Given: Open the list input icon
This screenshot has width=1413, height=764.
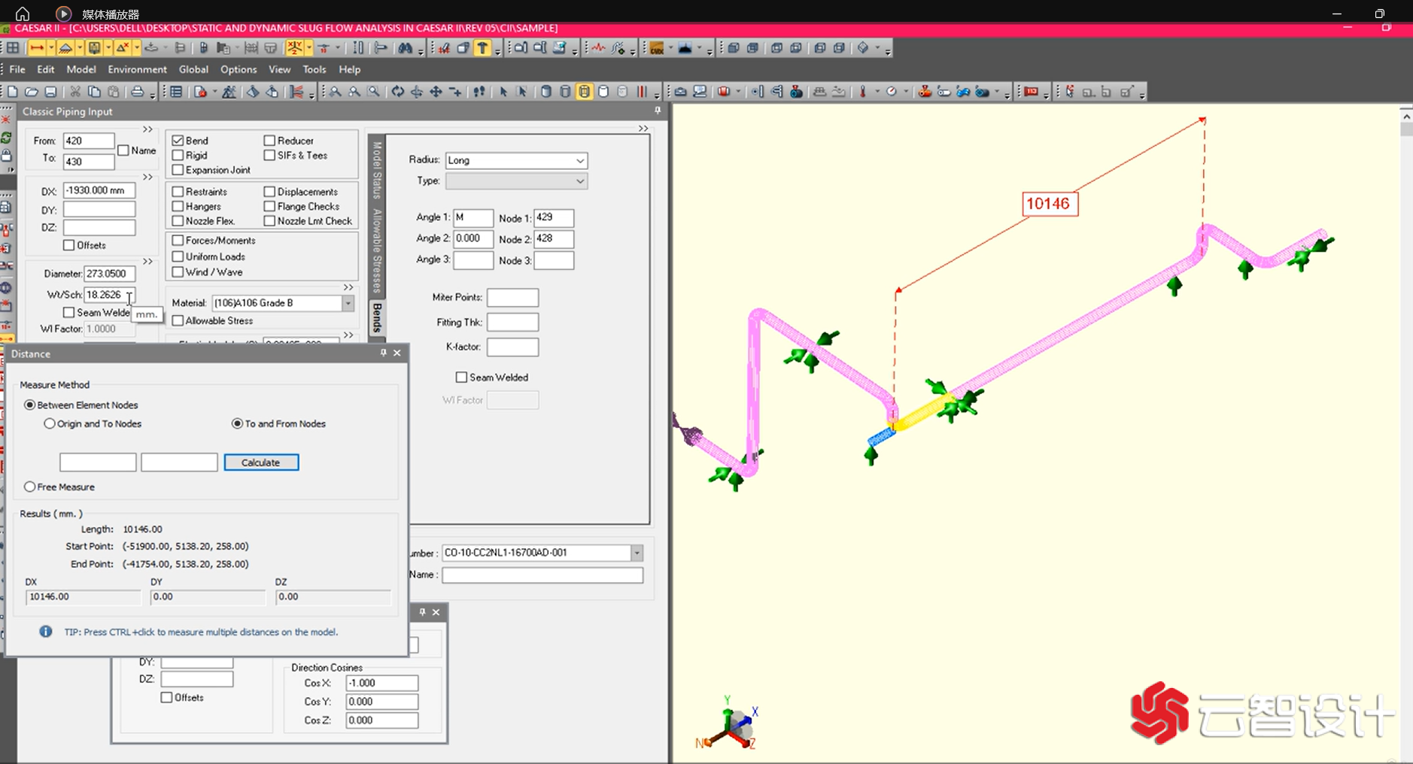Looking at the screenshot, I should [x=176, y=92].
